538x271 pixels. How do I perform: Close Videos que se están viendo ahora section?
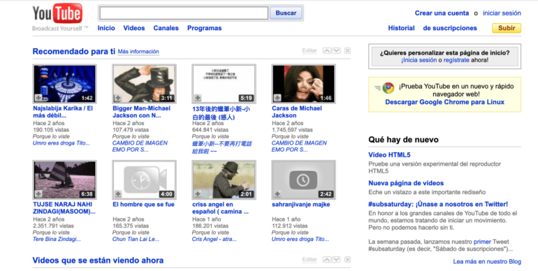coord(347,259)
